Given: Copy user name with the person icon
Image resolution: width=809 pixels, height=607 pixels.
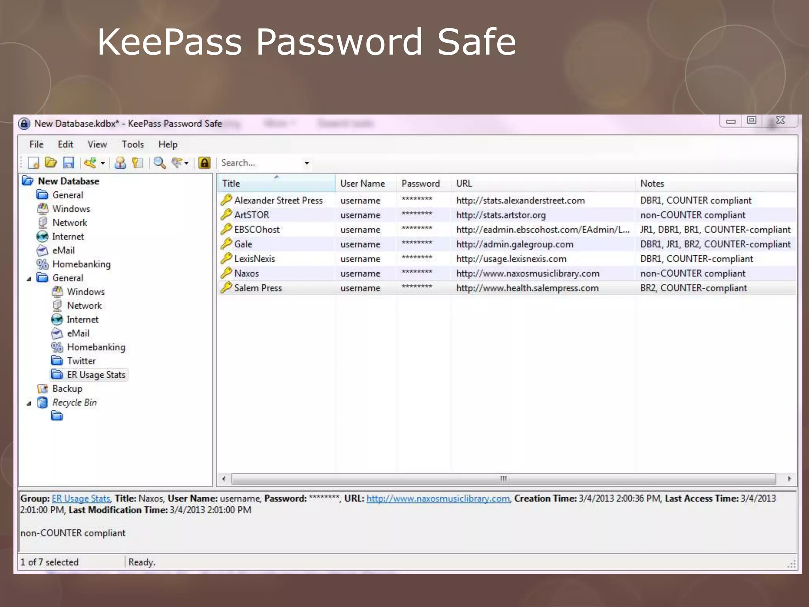Looking at the screenshot, I should (x=120, y=163).
